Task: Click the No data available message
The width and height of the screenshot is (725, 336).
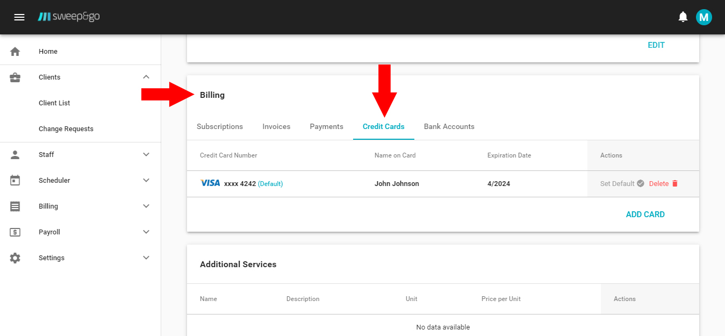Action: click(443, 327)
